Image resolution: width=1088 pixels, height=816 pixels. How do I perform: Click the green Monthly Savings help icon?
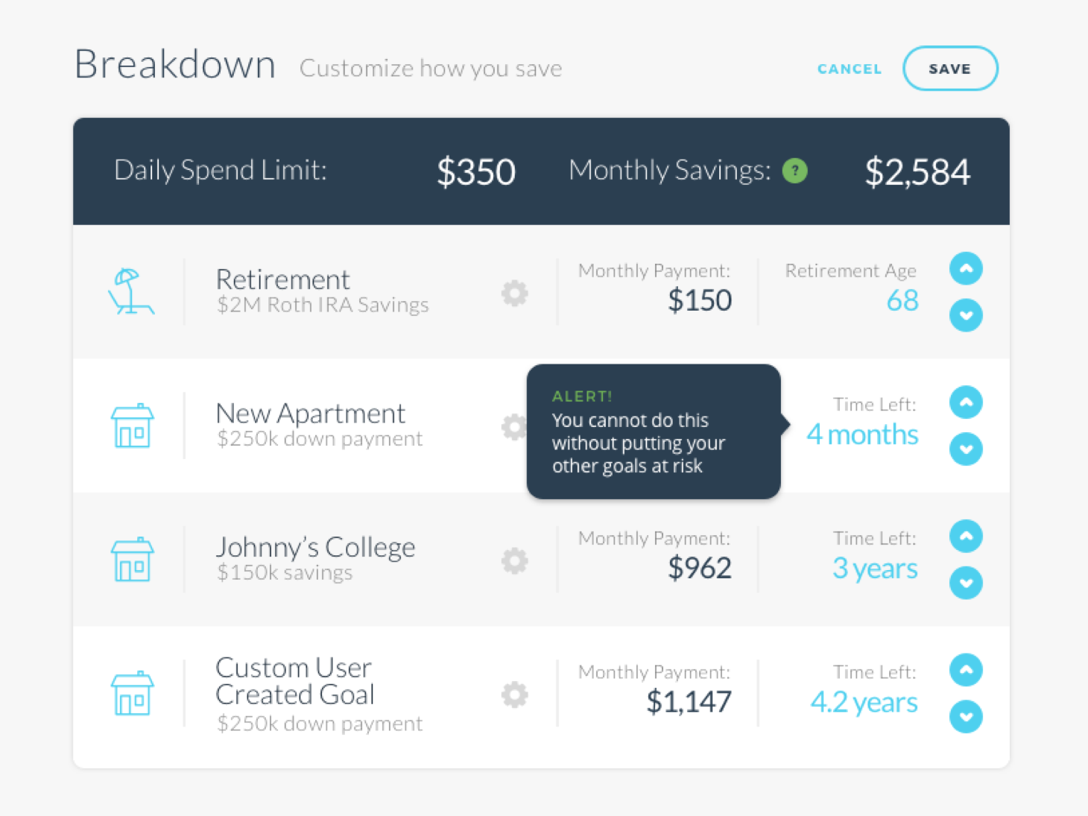point(795,171)
